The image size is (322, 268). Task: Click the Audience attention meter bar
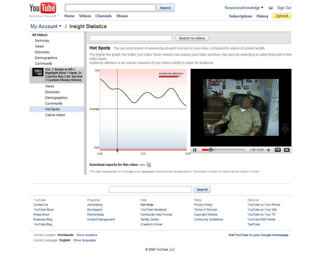click(x=170, y=76)
